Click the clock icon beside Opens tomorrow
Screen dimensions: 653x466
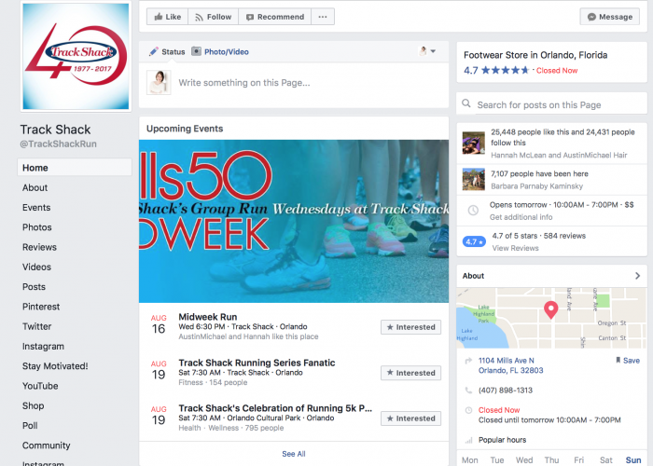[x=473, y=211]
